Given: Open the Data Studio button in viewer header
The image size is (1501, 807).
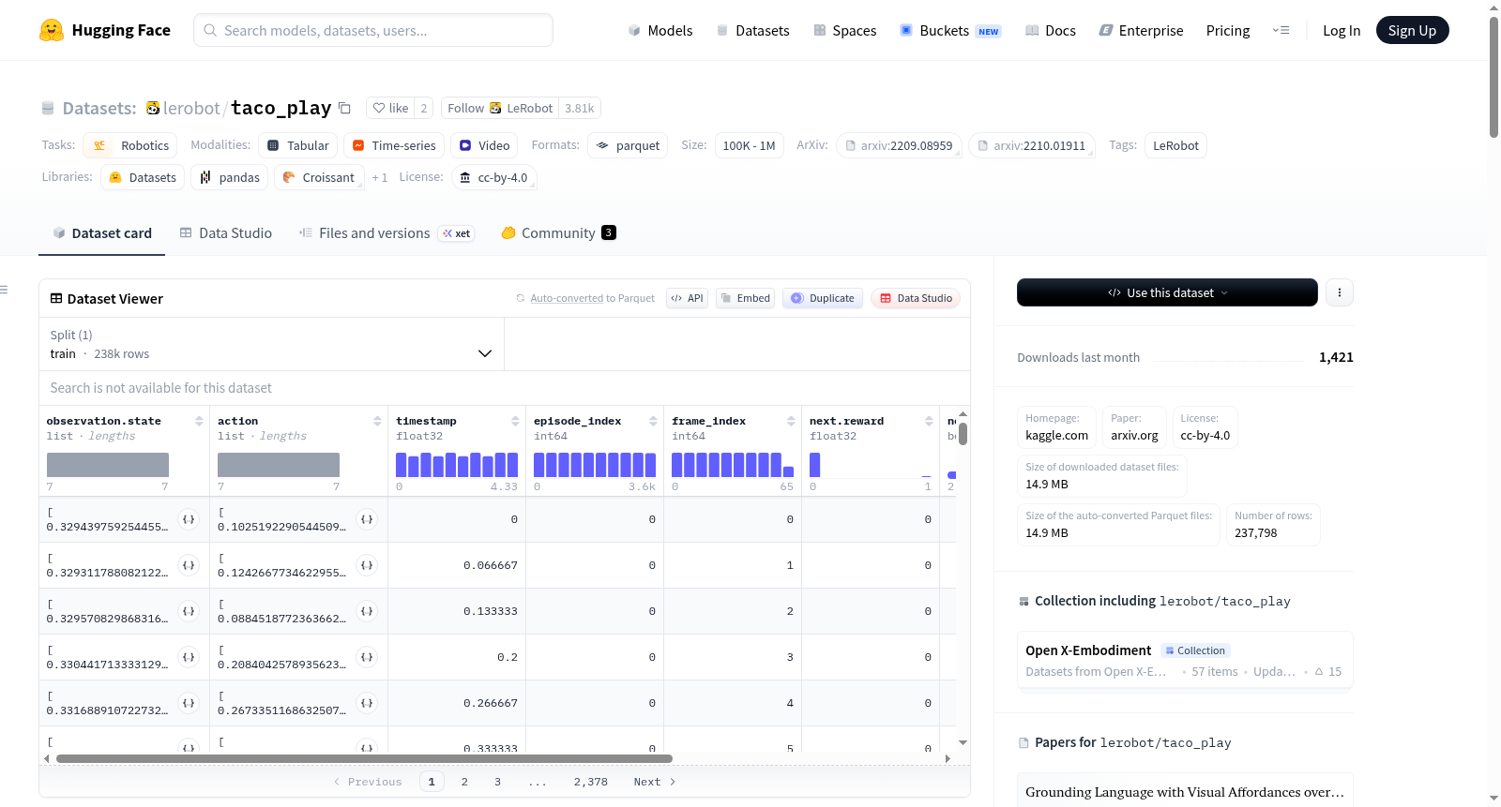Looking at the screenshot, I should click(x=916, y=298).
